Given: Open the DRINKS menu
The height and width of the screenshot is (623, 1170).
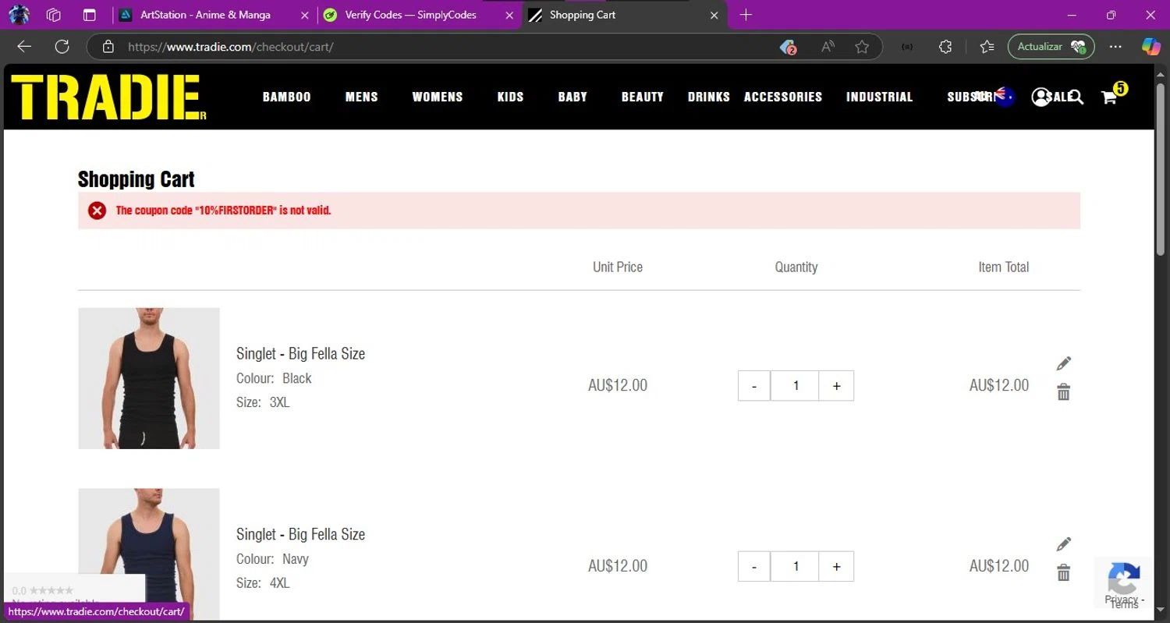Looking at the screenshot, I should click(x=709, y=97).
